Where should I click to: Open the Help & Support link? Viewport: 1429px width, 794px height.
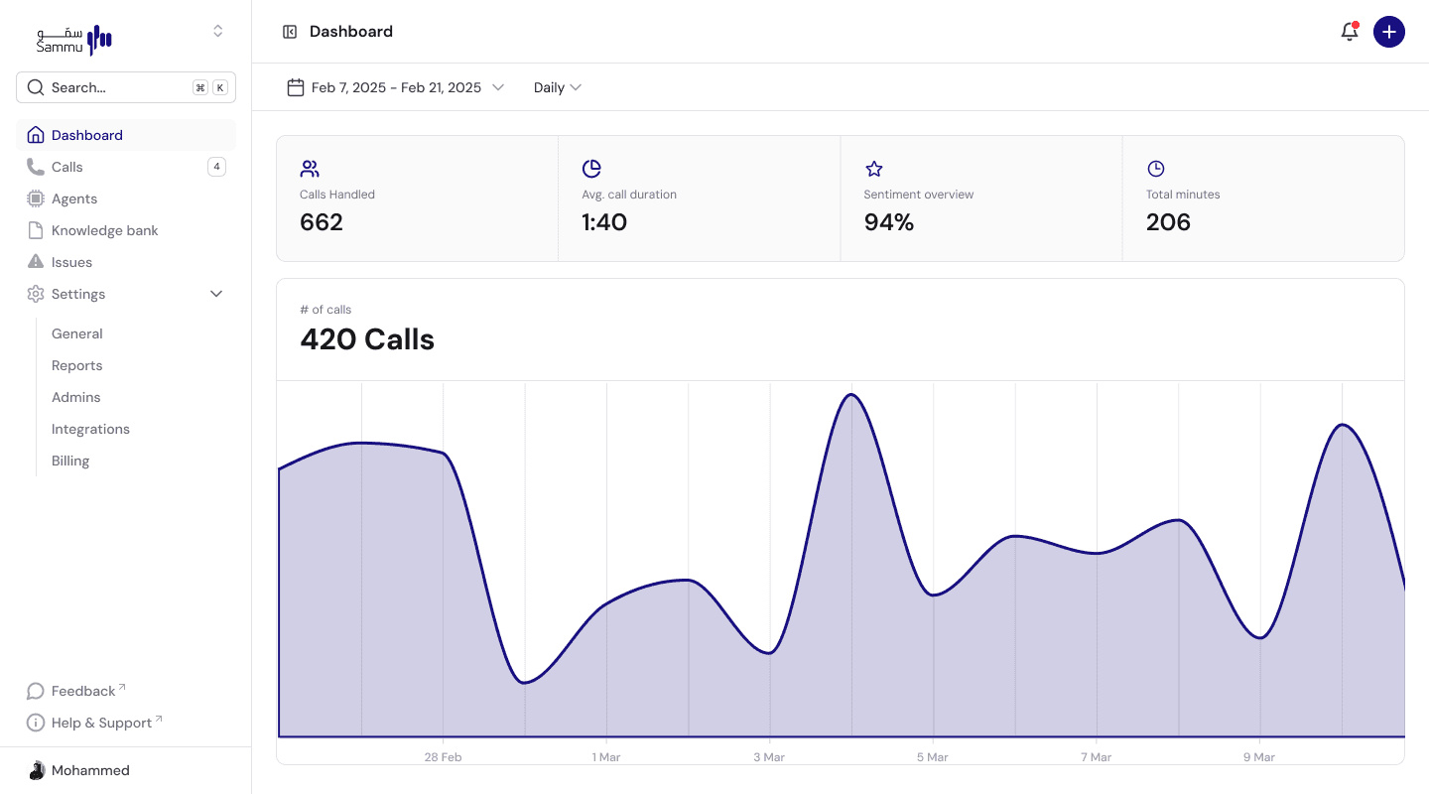[x=101, y=723]
